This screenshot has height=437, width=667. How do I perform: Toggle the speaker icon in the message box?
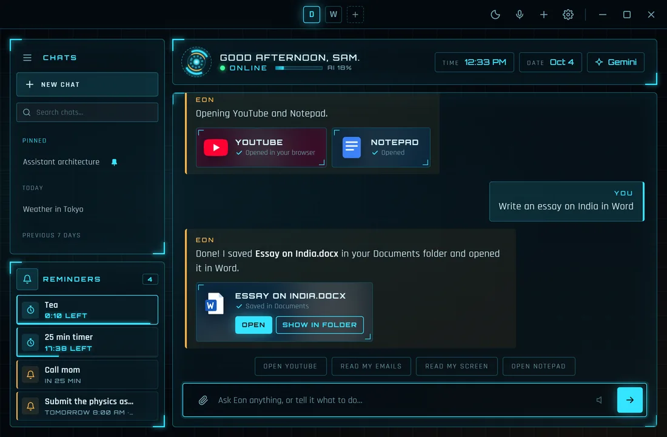point(599,400)
